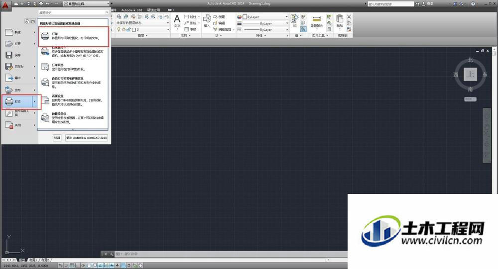This screenshot has width=498, height=269.
Task: Click the application menu search commands field
Action: 73,12
